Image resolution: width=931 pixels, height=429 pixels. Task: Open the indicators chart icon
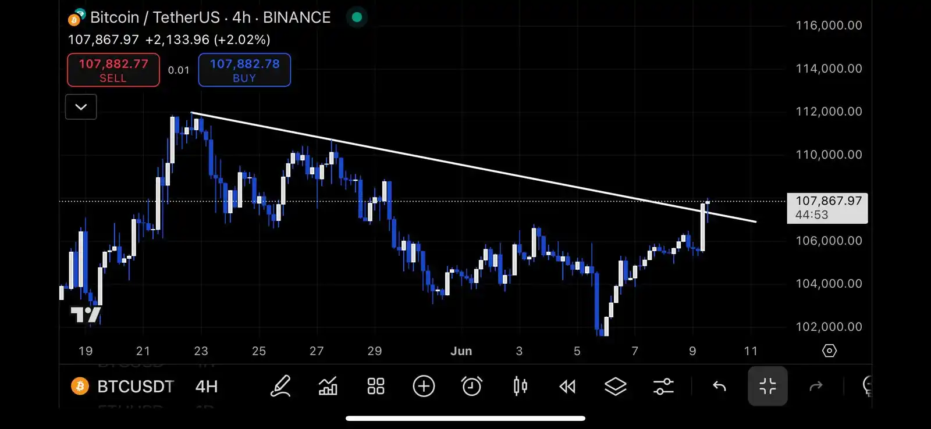click(328, 386)
